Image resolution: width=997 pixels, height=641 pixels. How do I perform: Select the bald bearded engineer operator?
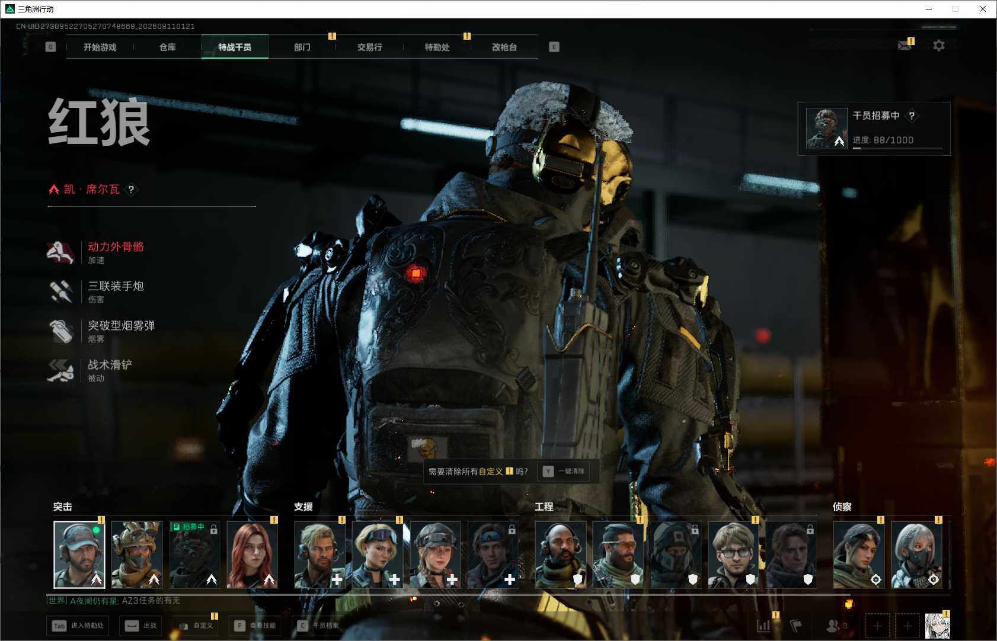click(x=561, y=555)
